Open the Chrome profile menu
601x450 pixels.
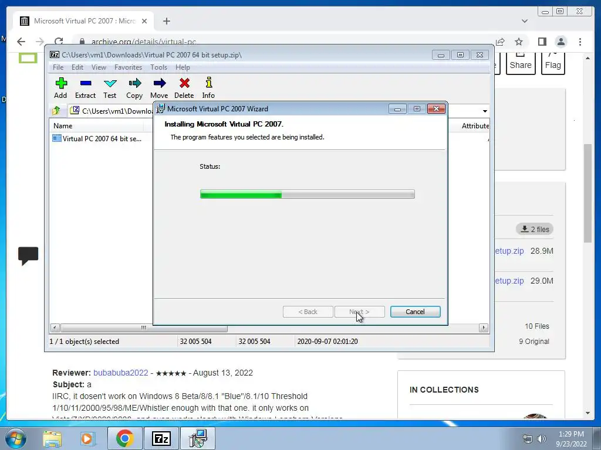(561, 42)
